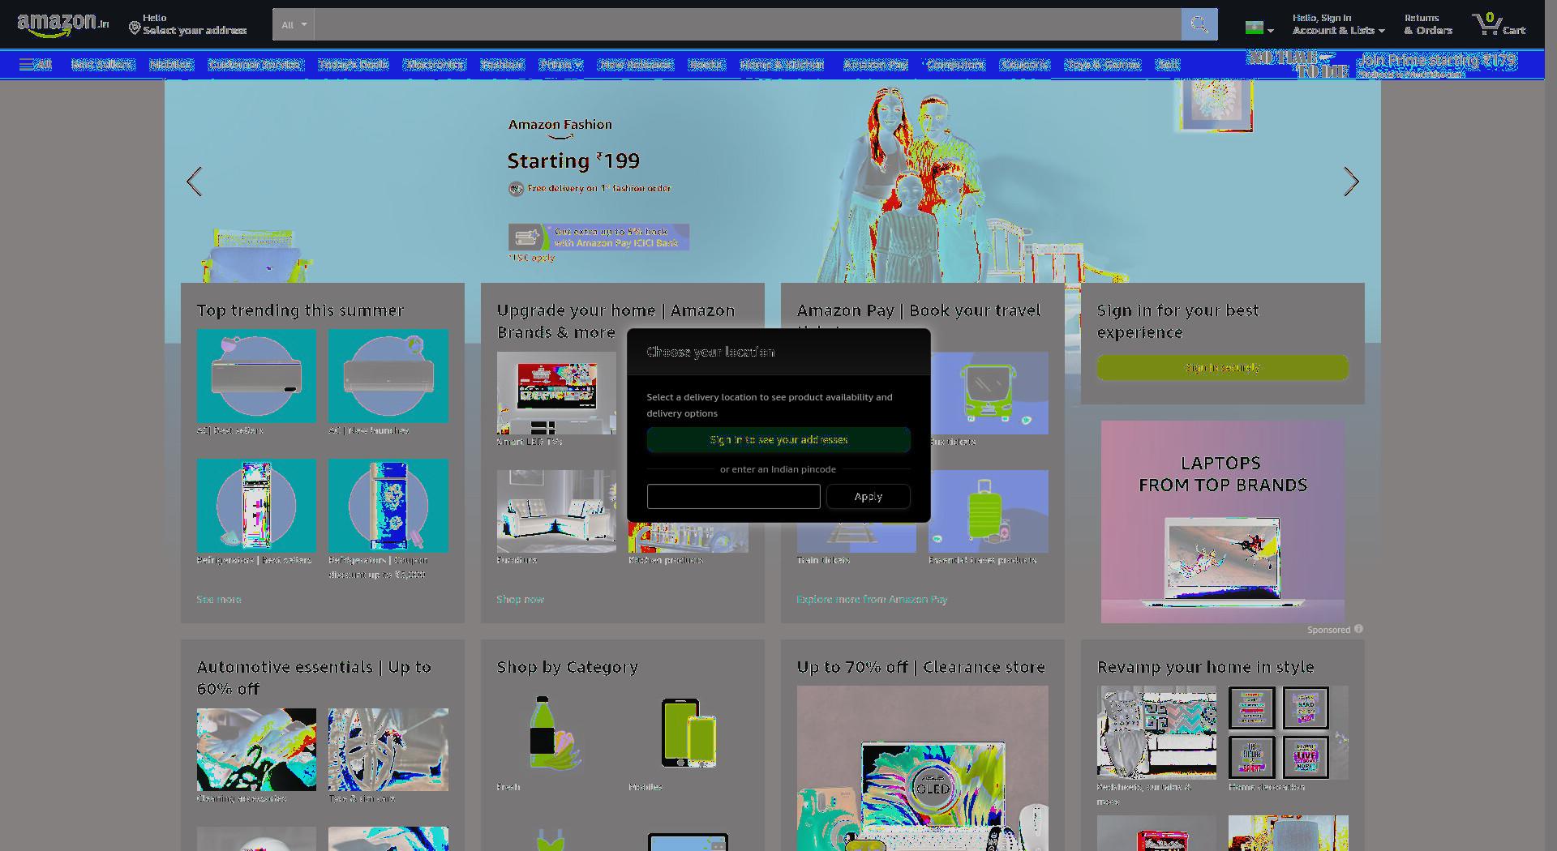Go to the previous banner slide

click(194, 182)
